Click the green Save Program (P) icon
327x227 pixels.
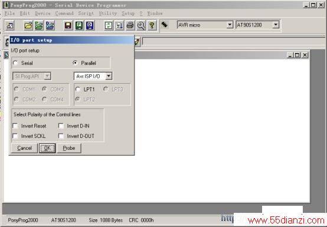79,25
